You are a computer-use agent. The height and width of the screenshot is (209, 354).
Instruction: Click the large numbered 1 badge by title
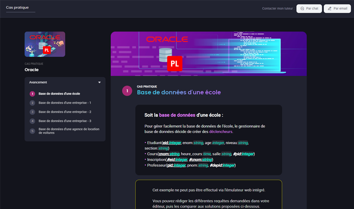tap(127, 91)
